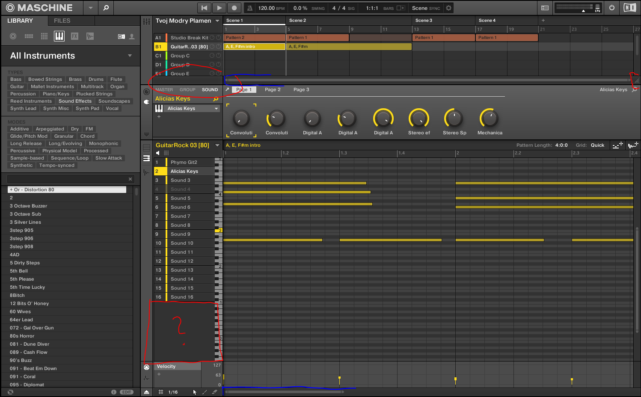Select the paint brush tool below the pattern editor
The height and width of the screenshot is (397, 641).
pyautogui.click(x=205, y=392)
